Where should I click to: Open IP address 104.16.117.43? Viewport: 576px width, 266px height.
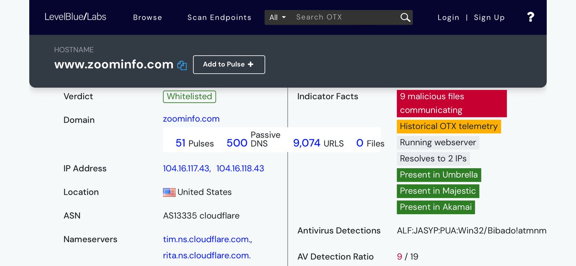(x=186, y=168)
